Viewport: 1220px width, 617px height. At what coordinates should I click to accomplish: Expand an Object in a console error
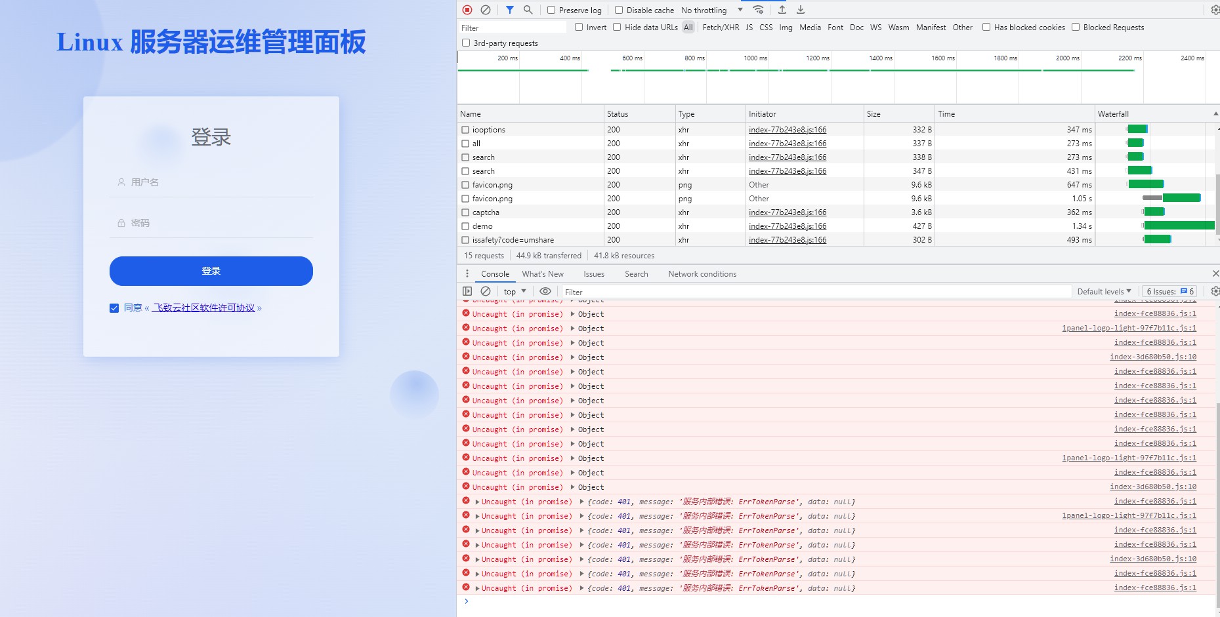tap(572, 313)
